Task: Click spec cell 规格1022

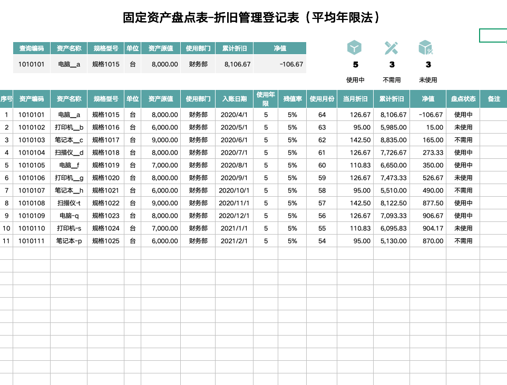Action: click(x=105, y=203)
